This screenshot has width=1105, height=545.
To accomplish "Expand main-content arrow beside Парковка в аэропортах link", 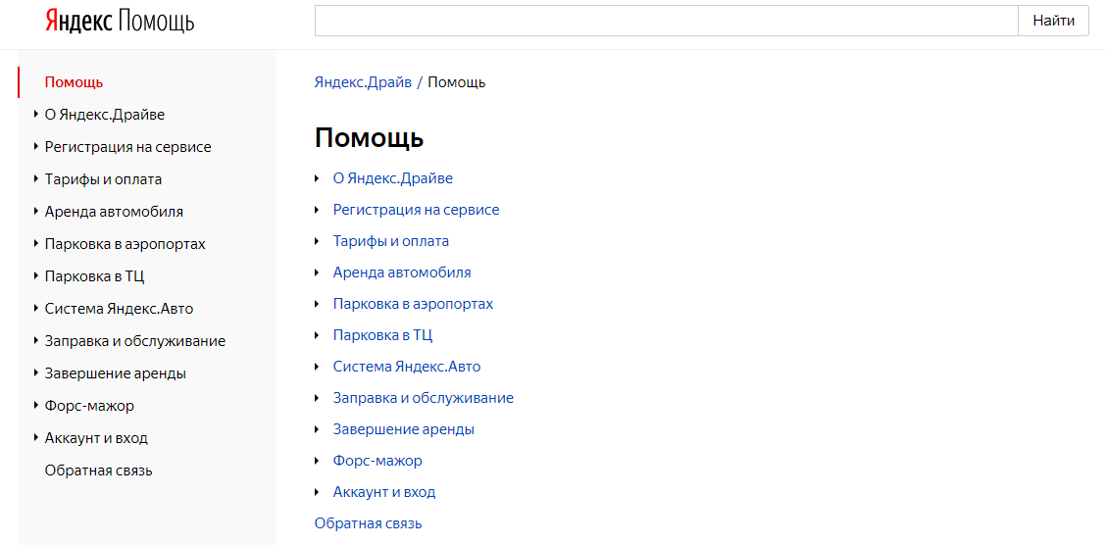I will point(318,304).
